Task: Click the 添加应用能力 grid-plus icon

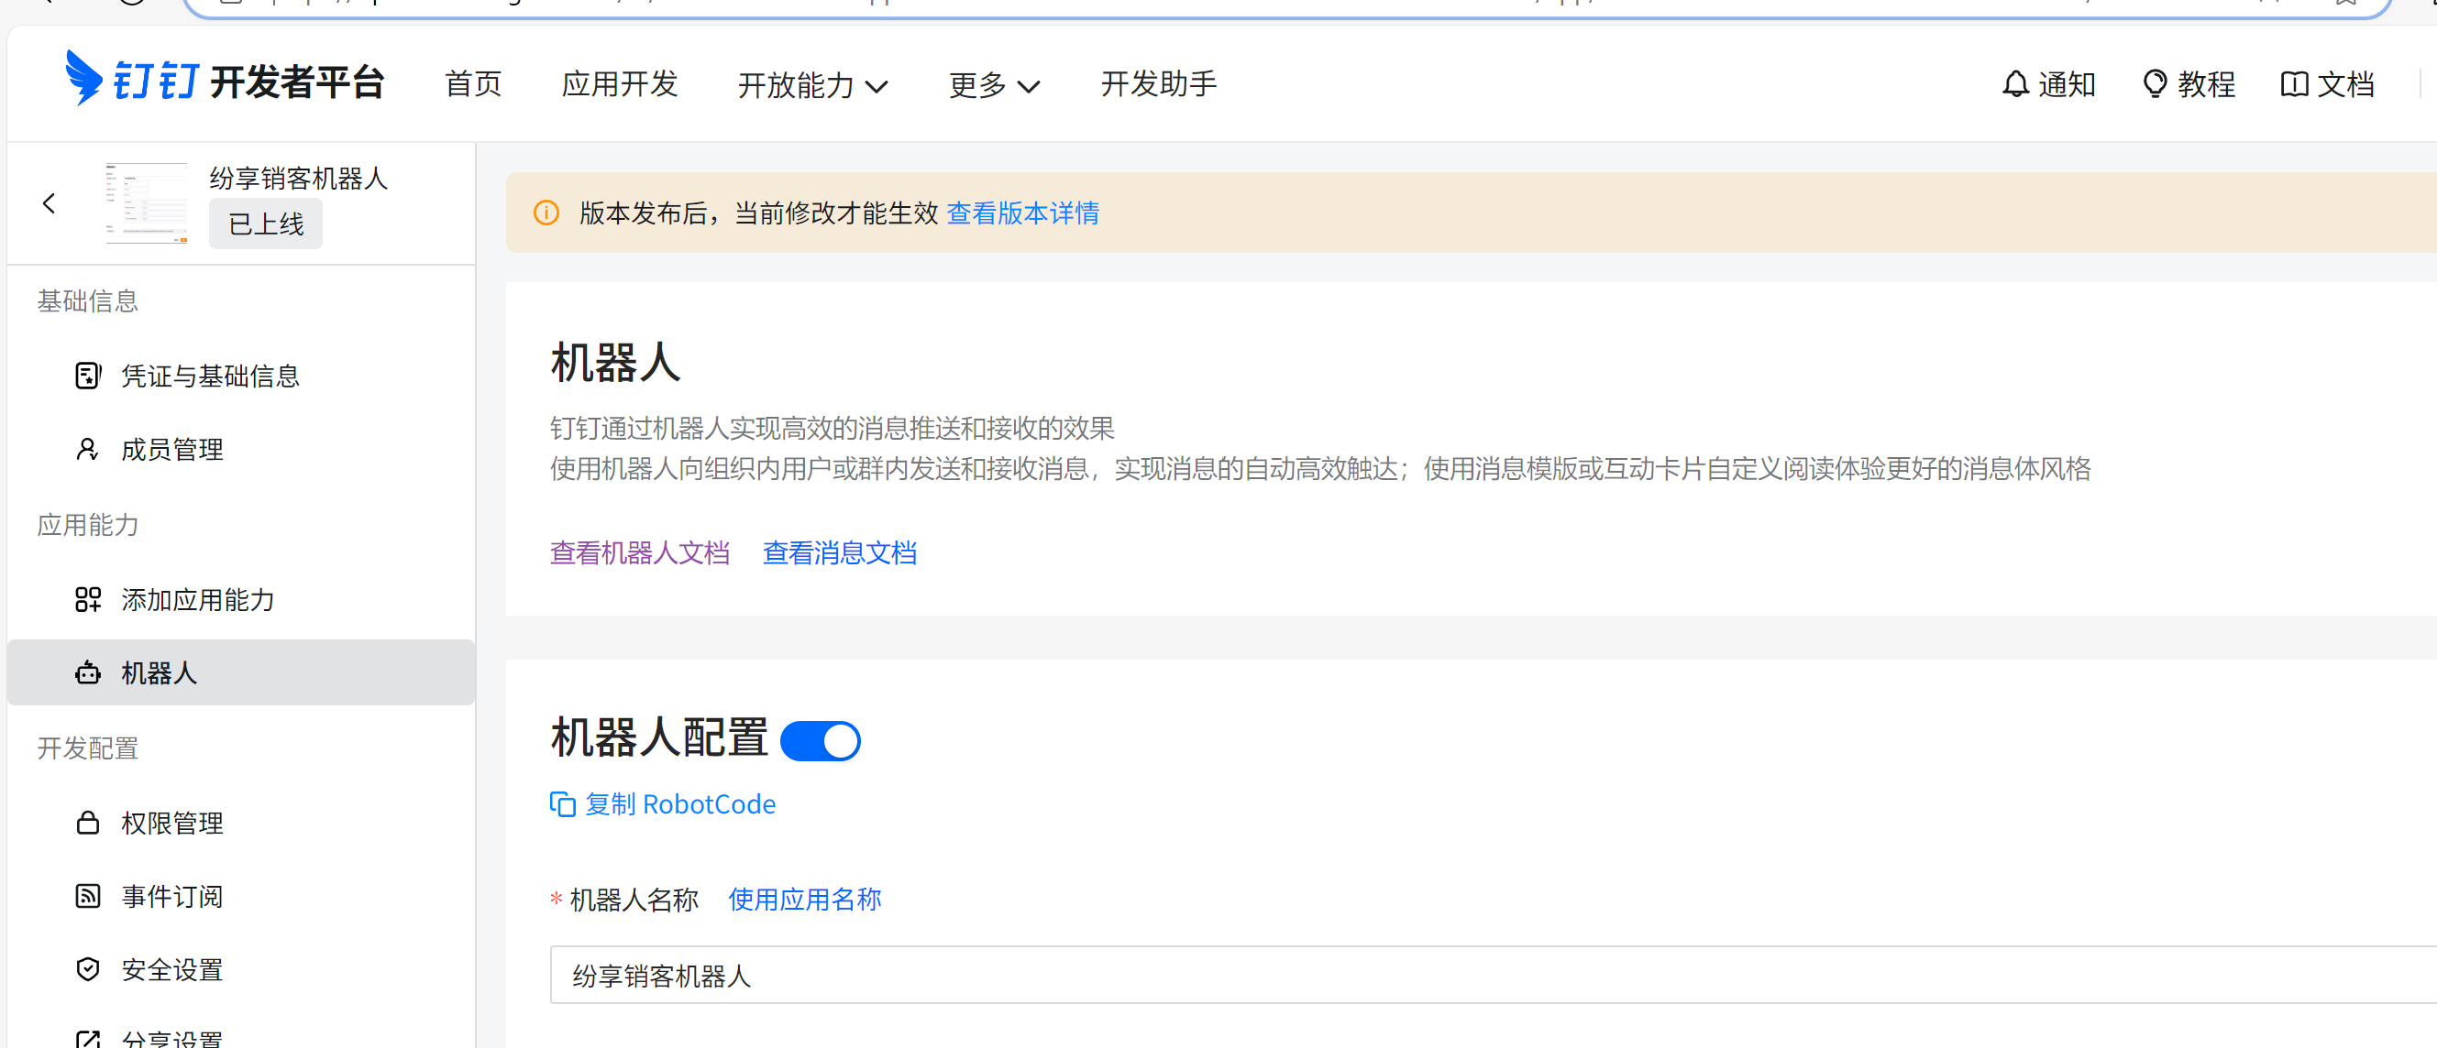Action: [88, 599]
